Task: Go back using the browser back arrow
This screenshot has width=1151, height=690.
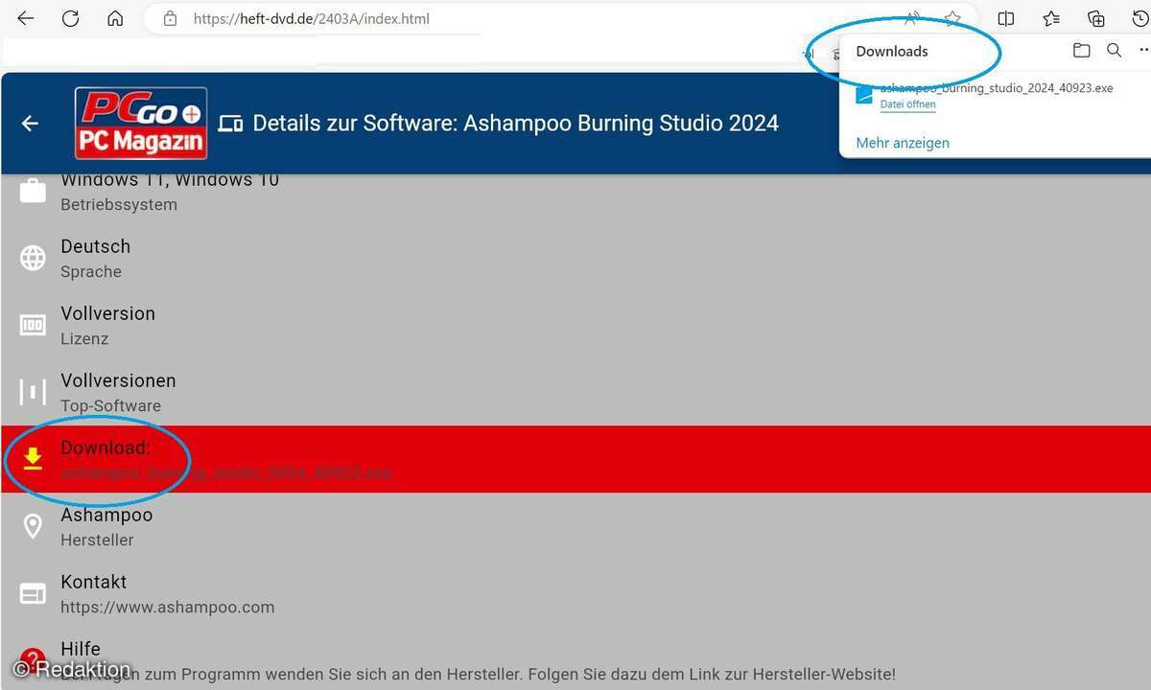Action: 26,18
